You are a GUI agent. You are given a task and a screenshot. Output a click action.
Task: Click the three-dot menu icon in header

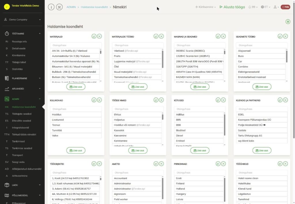[51, 7]
